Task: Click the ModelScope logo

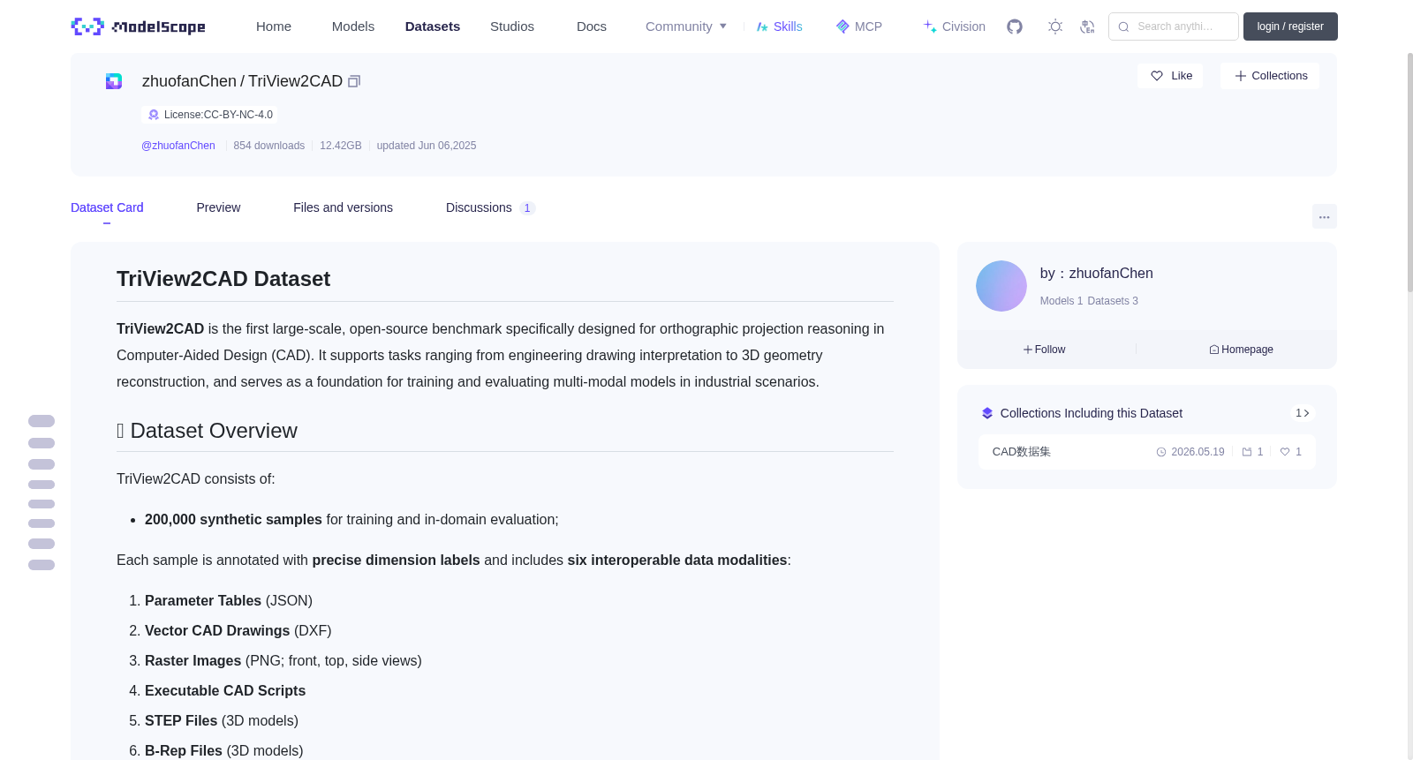Action: pos(138,26)
